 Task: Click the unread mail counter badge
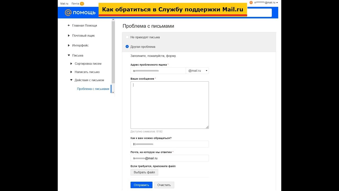(x=82, y=3)
